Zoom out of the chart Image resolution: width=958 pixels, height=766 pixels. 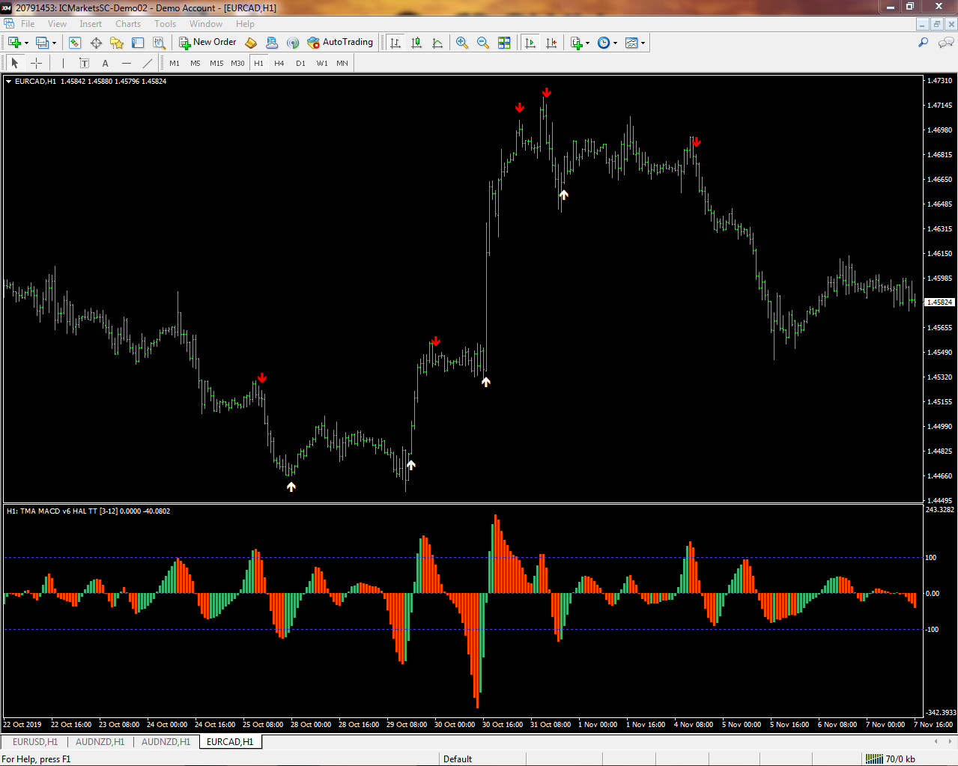(483, 43)
